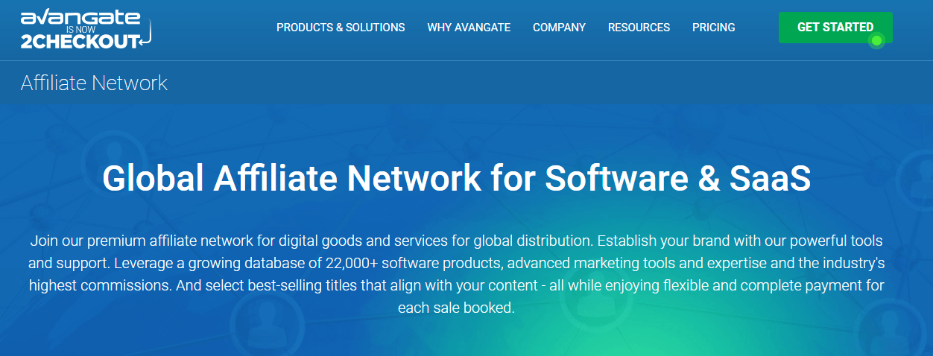The height and width of the screenshot is (356, 933).
Task: Click the Affiliate Network page title
Action: click(95, 83)
